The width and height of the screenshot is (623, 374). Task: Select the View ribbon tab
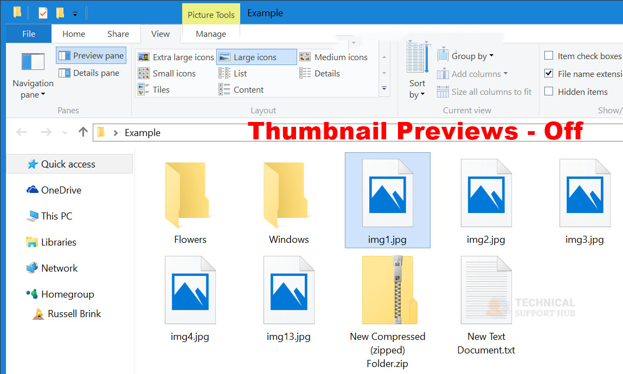pos(160,34)
